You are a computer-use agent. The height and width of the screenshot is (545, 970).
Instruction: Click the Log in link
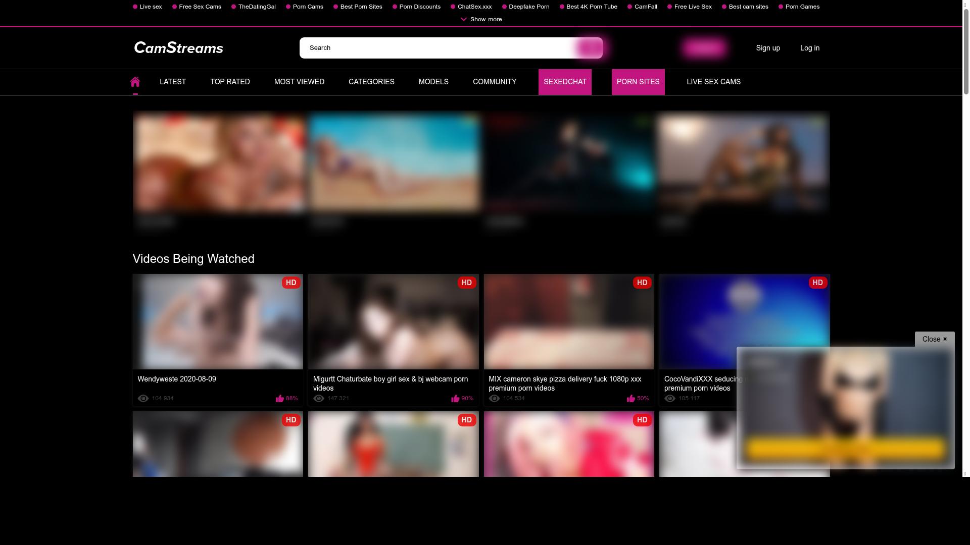tap(809, 48)
